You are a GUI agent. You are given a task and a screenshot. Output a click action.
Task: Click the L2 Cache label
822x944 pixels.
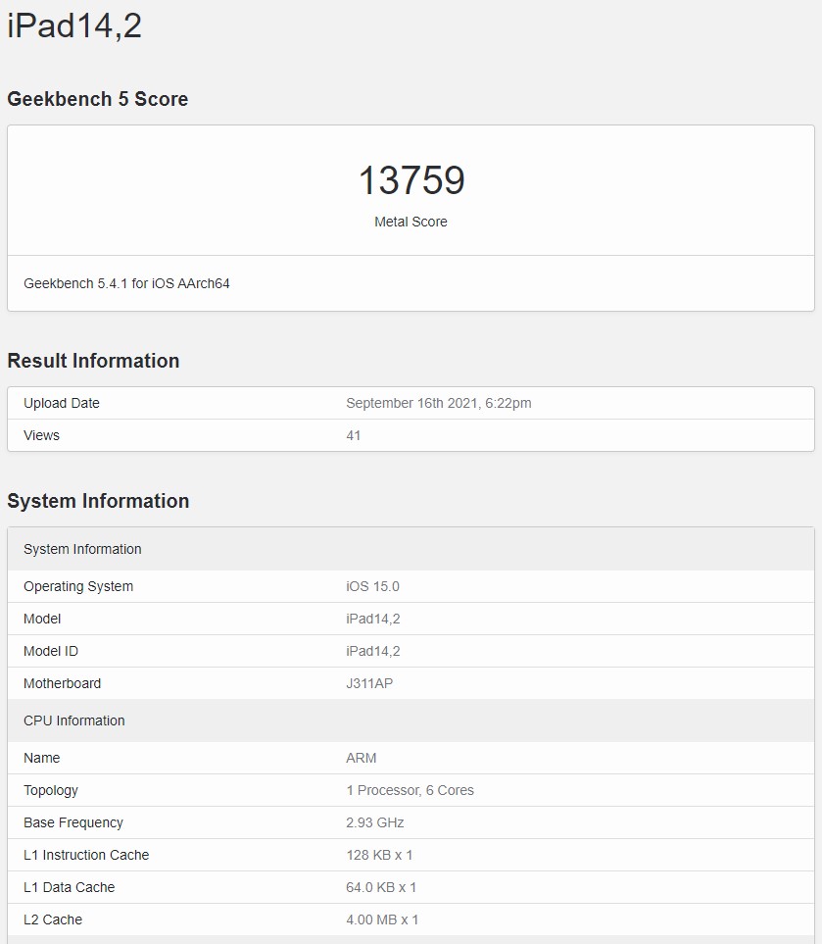click(52, 919)
